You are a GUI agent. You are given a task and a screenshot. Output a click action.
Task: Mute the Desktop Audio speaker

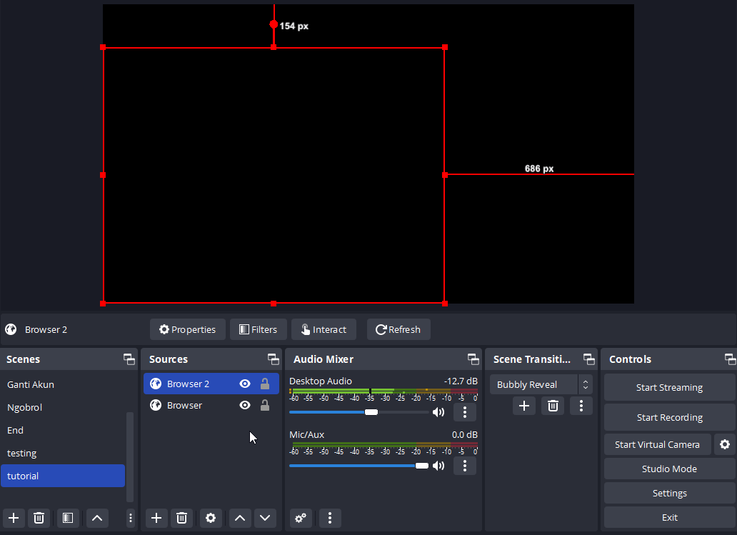[438, 412]
